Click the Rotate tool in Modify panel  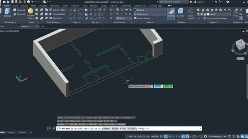coord(95,14)
